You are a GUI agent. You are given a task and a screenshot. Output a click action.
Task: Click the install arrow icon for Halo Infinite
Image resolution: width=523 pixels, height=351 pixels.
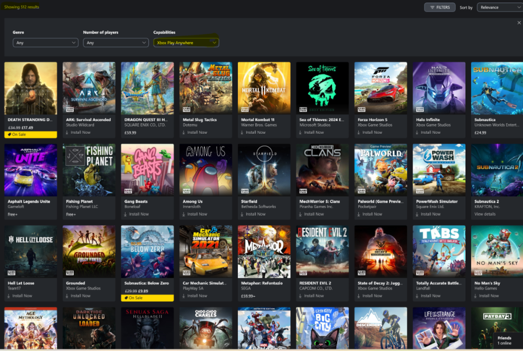[x=418, y=133]
